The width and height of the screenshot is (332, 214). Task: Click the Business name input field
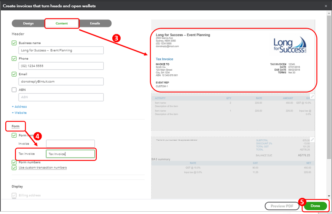click(61, 50)
